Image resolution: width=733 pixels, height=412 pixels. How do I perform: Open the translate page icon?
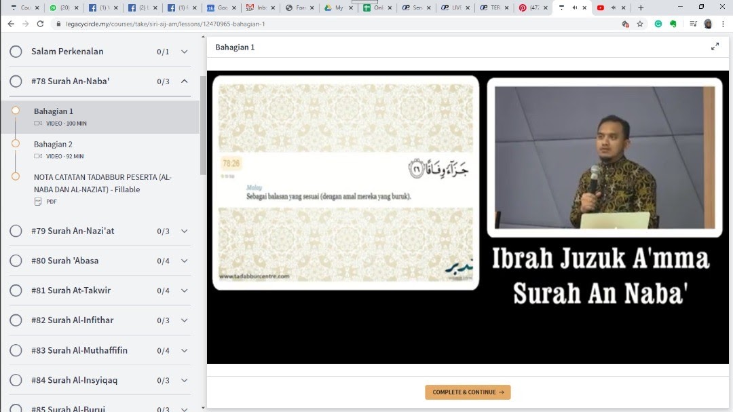(x=626, y=24)
